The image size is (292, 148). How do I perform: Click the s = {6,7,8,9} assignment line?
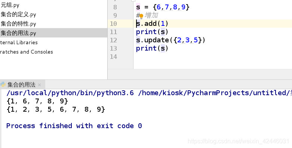point(163,7)
